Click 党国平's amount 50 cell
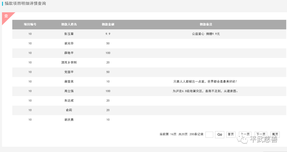287x152 pixels. pos(108,72)
